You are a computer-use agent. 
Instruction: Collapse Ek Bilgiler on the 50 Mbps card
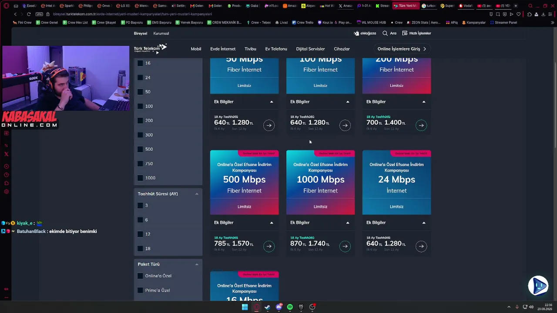pyautogui.click(x=272, y=102)
